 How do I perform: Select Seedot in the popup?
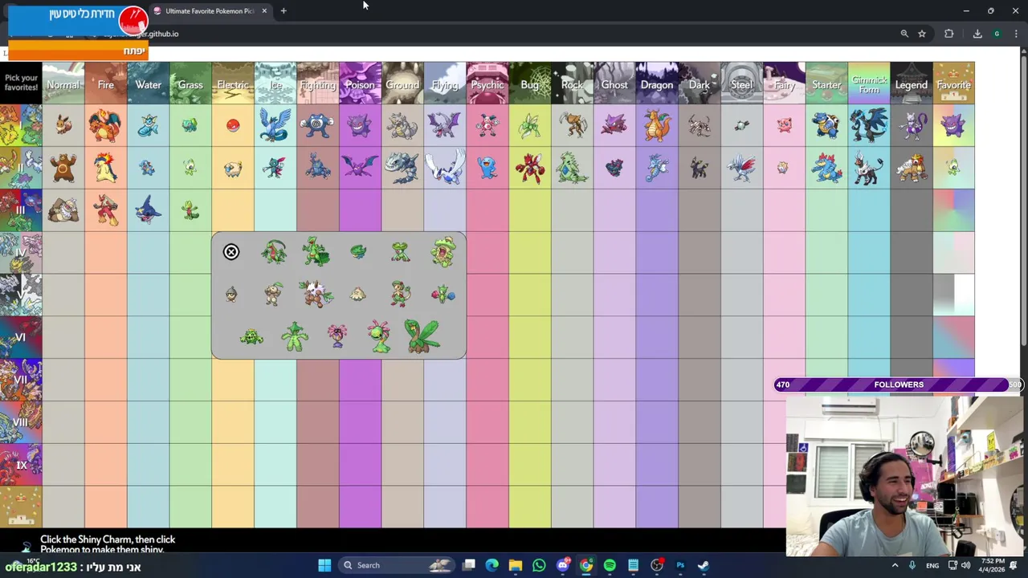(x=231, y=295)
